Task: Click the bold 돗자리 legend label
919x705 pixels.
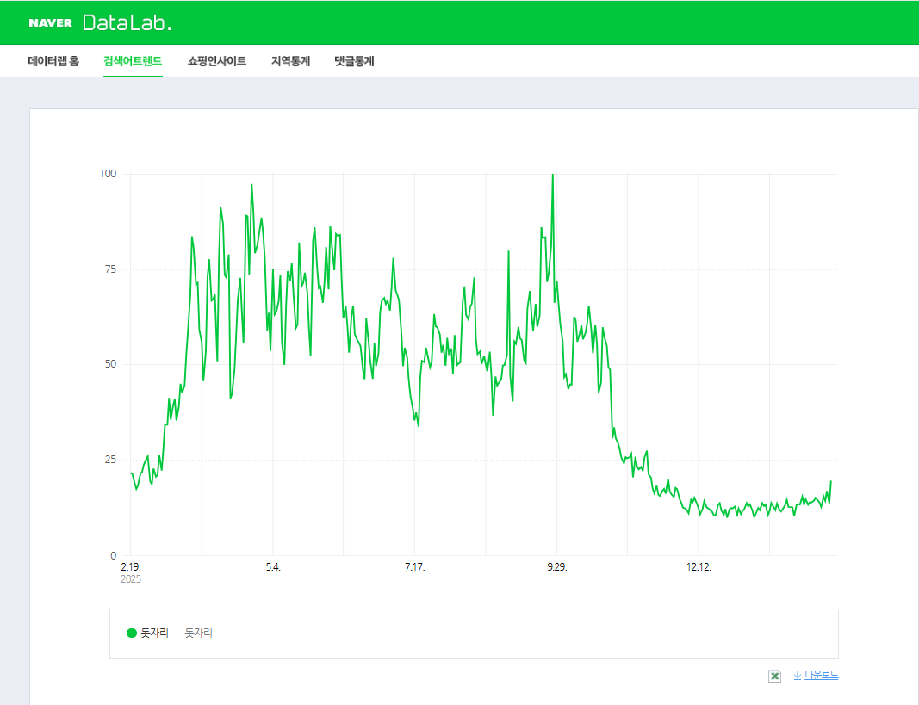Action: click(155, 633)
